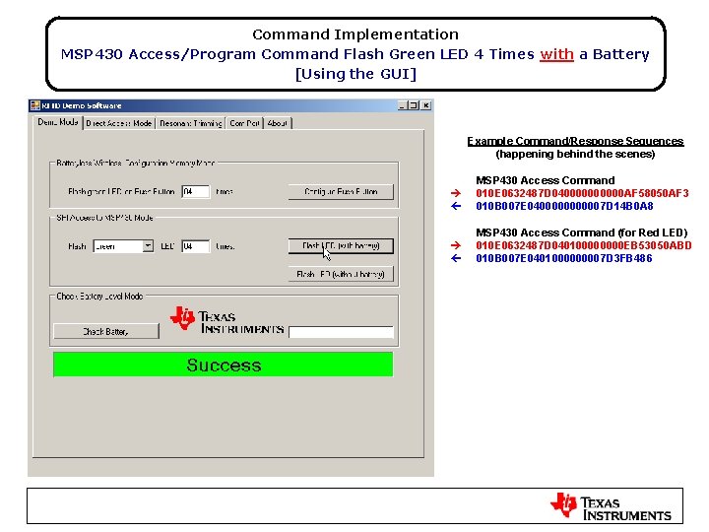Click the green Success status bar
Screen dimensions: 709x532
[x=223, y=365]
